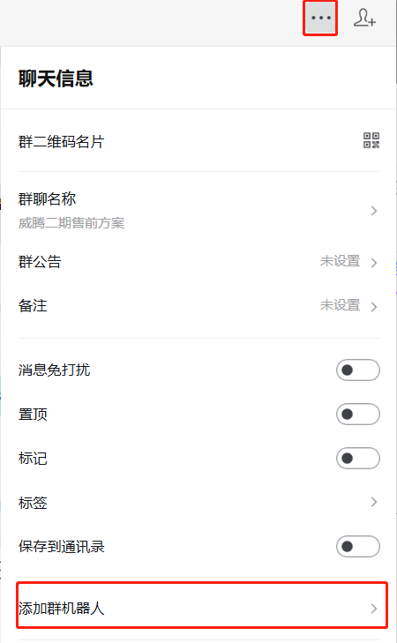
Task: Click the 聊天信息 panel heading
Action: 56,79
